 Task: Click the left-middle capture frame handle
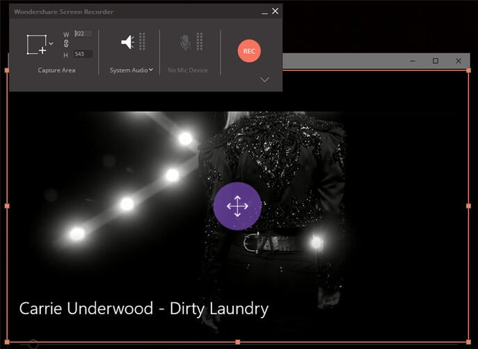7,206
